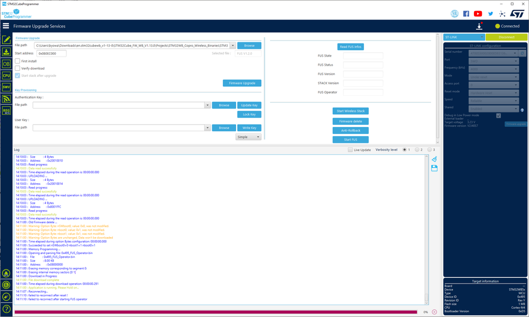
Task: Expand the Authentication Key file path dropdown
Action: point(208,105)
